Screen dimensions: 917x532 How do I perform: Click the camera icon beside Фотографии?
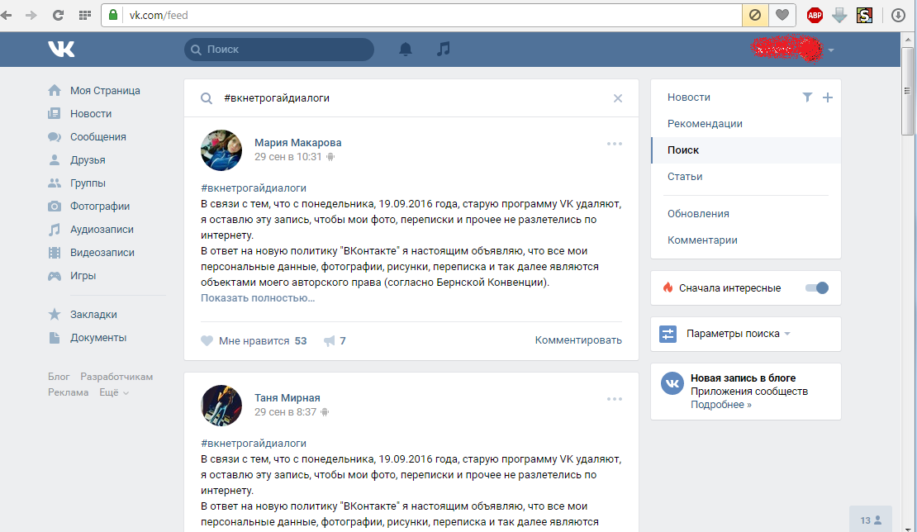pyautogui.click(x=55, y=206)
